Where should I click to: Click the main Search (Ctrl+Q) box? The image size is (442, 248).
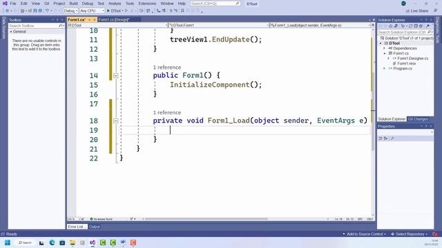pyautogui.click(x=215, y=3)
